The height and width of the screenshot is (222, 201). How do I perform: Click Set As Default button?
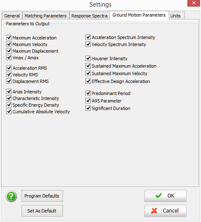pos(42,211)
